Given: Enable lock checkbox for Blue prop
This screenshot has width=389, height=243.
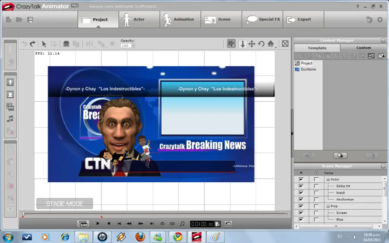Looking at the screenshot, I should 316,219.
